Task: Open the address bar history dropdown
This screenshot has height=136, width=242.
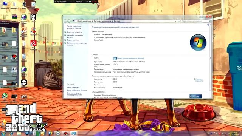Action: pyautogui.click(x=175, y=21)
